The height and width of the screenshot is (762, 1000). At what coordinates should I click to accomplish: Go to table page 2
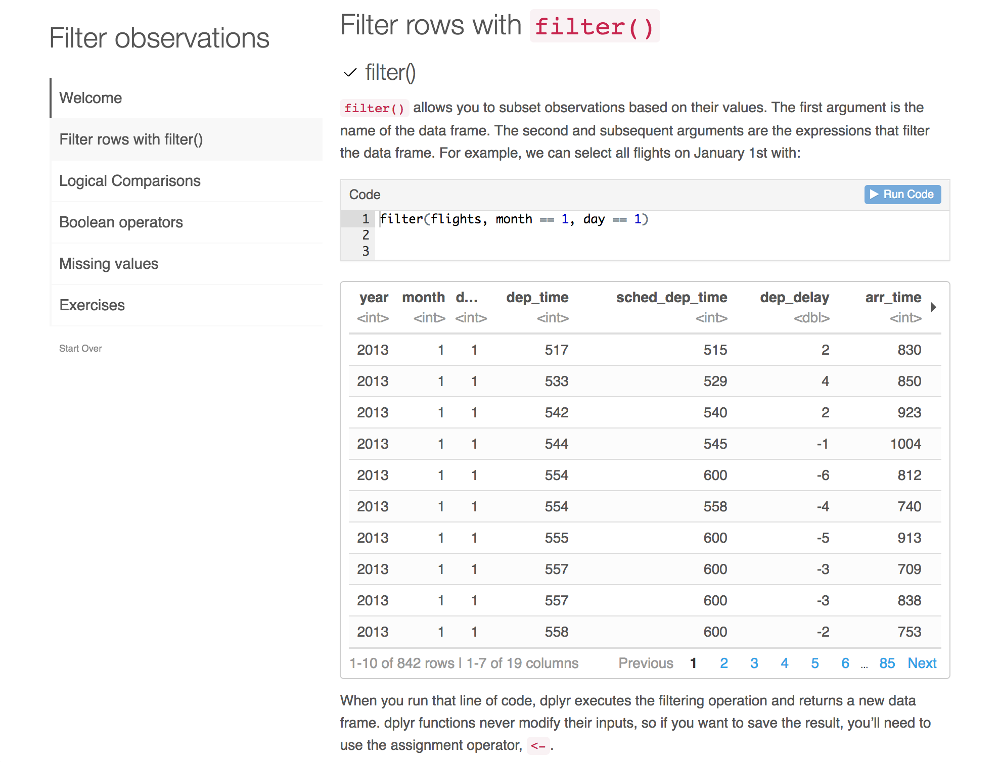click(724, 663)
